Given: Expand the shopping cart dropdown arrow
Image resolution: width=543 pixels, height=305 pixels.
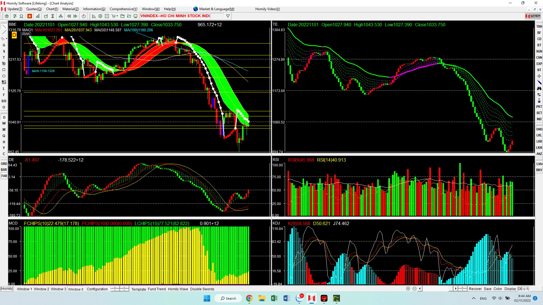Looking at the screenshot, I should (117, 16).
